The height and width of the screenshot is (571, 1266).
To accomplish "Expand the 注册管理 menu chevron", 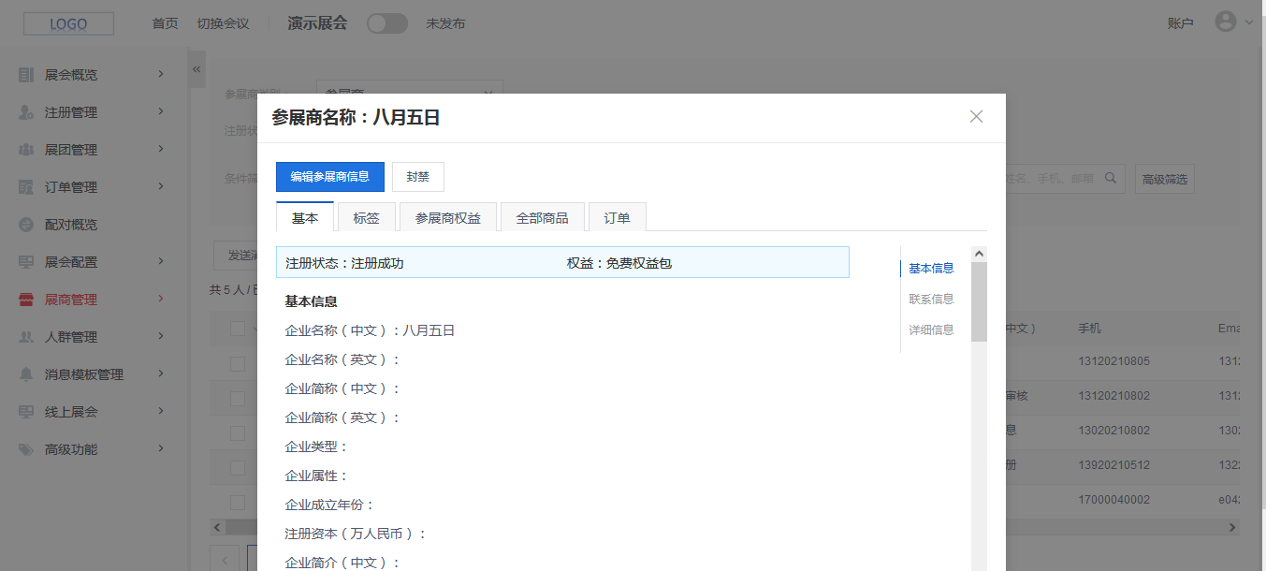I will tap(161, 111).
